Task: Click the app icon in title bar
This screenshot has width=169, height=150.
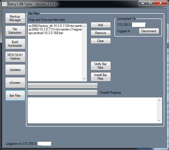Action: 5,4
